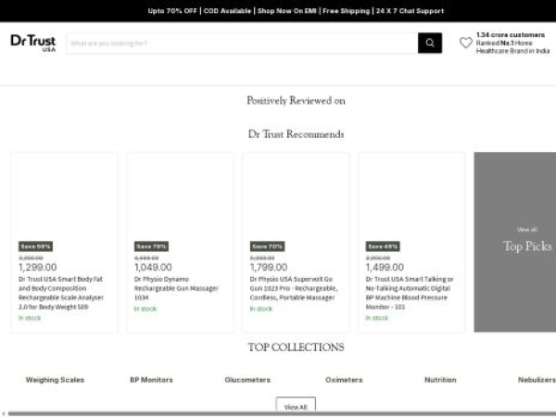The image size is (556, 417).
Task: Click the 1,499.00 price
Action: click(385, 267)
